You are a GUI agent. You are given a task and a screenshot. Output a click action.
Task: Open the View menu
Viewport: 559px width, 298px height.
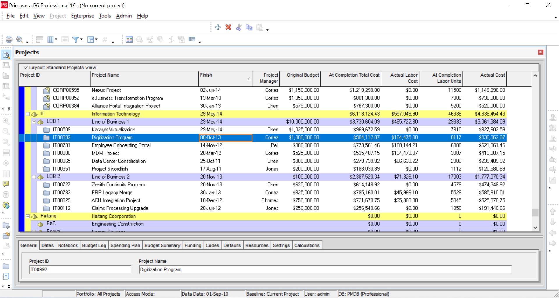(x=39, y=16)
